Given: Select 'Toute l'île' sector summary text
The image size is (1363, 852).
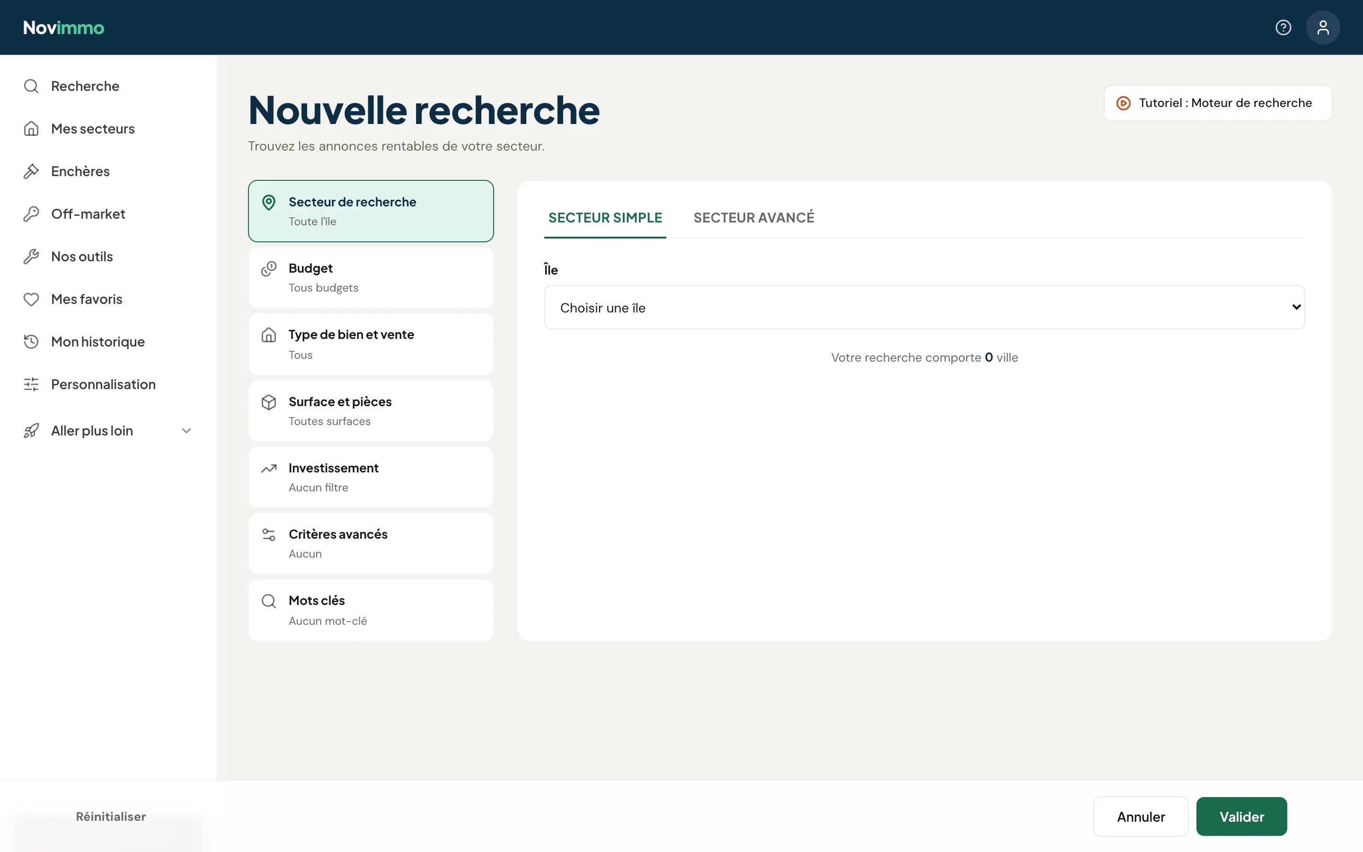Looking at the screenshot, I should pyautogui.click(x=312, y=222).
